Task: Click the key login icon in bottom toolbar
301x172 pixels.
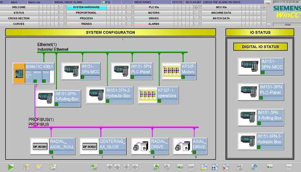Action: (27, 167)
